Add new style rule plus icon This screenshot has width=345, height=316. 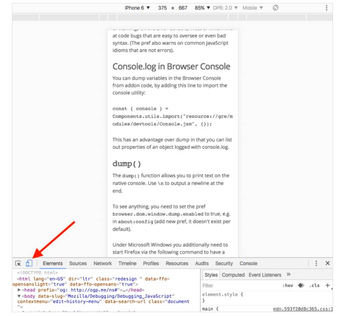[327, 285]
